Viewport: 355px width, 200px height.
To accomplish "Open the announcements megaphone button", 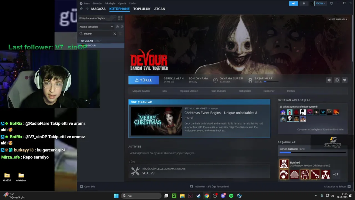I will [293, 3].
